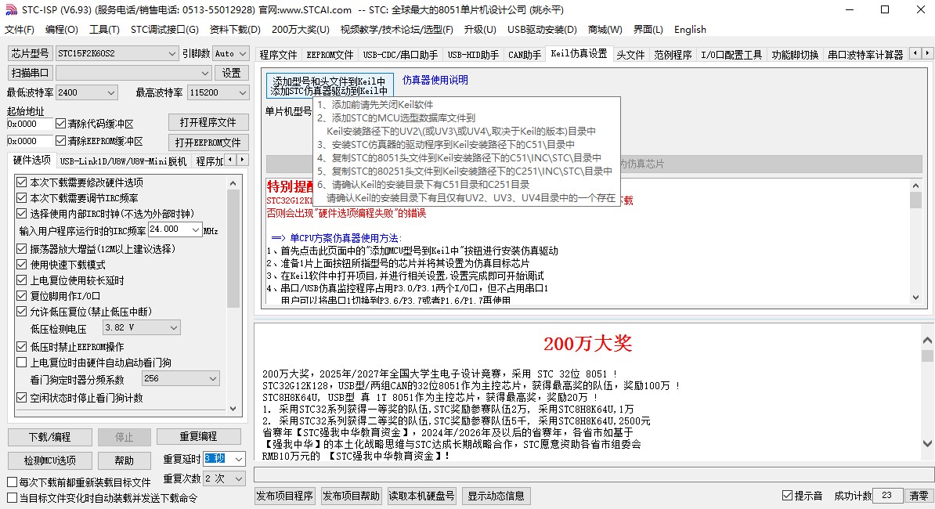Open the STC调试接口(G) menu
Screen dimensions: 935x509
point(164,29)
